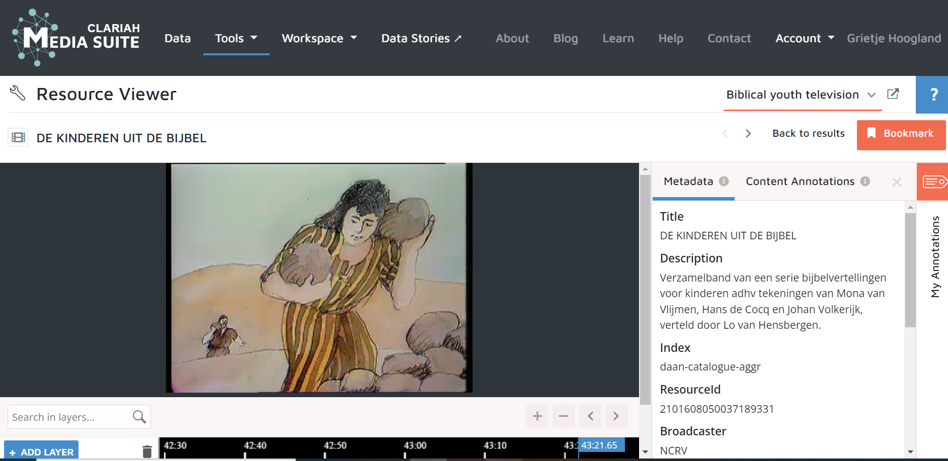The width and height of the screenshot is (948, 461).
Task: Zoom in timeline with plus icon
Action: [537, 416]
